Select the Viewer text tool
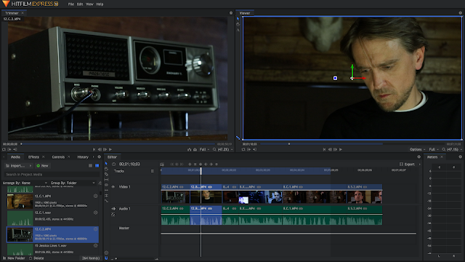This screenshot has width=465, height=262. click(x=238, y=30)
